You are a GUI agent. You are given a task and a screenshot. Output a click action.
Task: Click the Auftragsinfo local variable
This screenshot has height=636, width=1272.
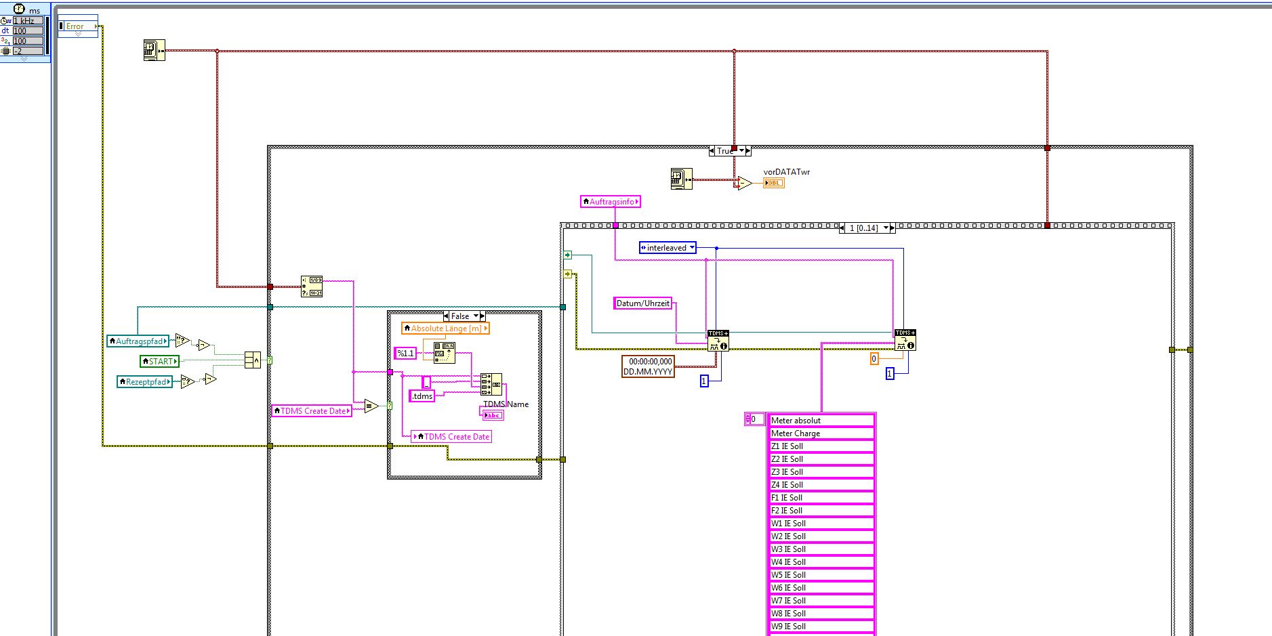[x=611, y=202]
